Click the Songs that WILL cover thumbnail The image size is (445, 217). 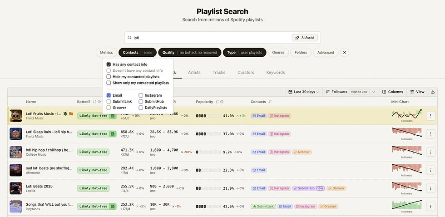pos(15,207)
